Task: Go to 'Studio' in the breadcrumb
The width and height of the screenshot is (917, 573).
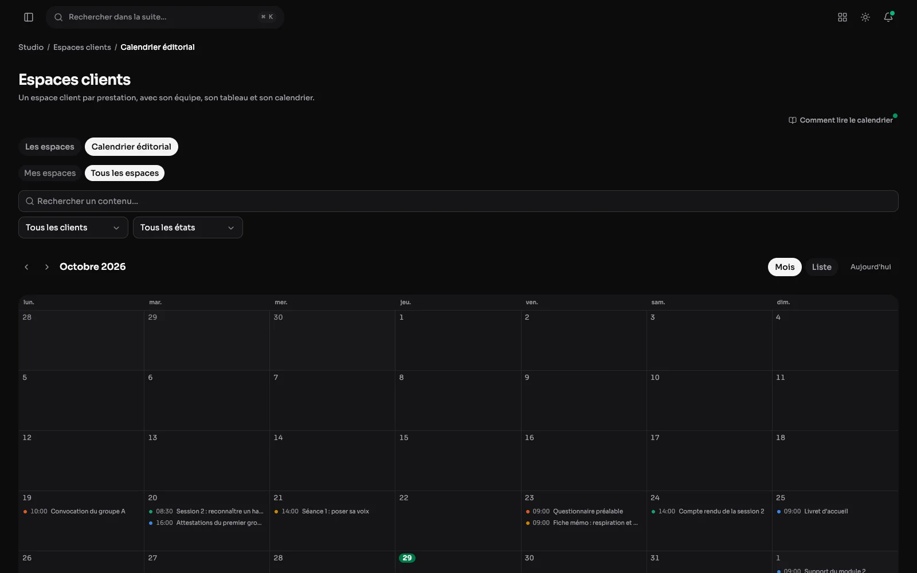Action: 31,47
